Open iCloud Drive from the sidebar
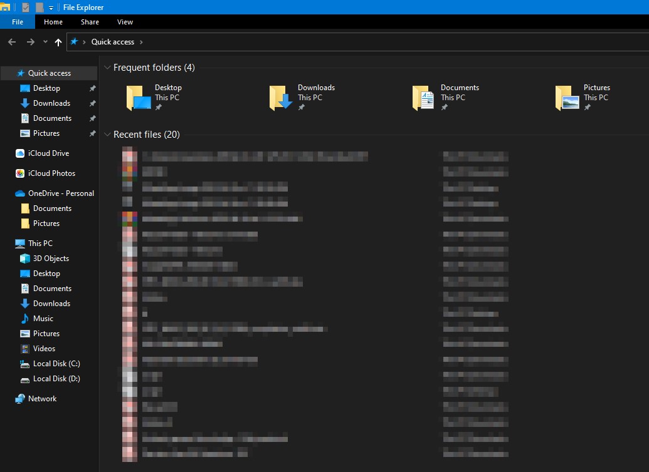The height and width of the screenshot is (472, 649). click(x=43, y=153)
